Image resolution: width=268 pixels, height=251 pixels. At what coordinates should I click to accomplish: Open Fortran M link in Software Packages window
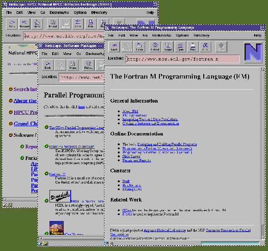tap(57, 174)
